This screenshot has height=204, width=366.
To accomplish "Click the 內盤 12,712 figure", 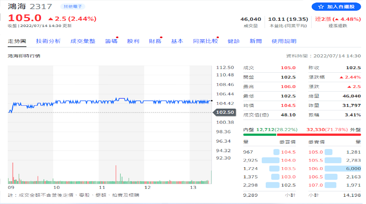I will coord(265,130).
